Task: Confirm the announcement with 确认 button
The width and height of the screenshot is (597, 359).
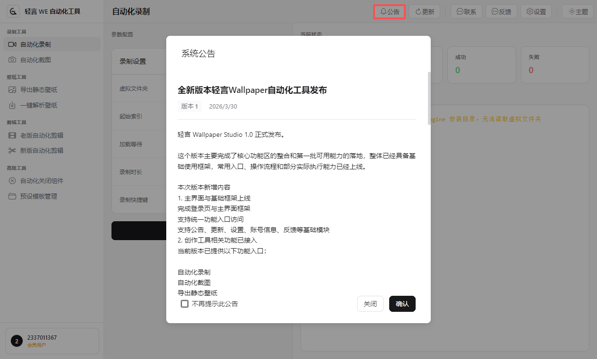Action: (402, 304)
